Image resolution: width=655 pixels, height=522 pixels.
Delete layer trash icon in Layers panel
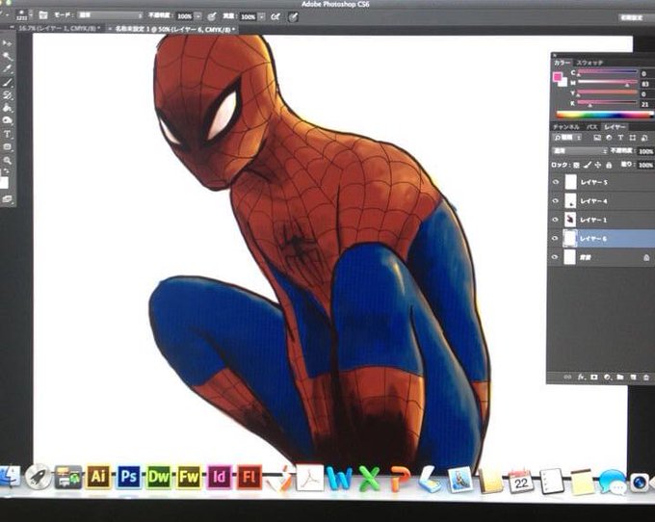(x=645, y=378)
